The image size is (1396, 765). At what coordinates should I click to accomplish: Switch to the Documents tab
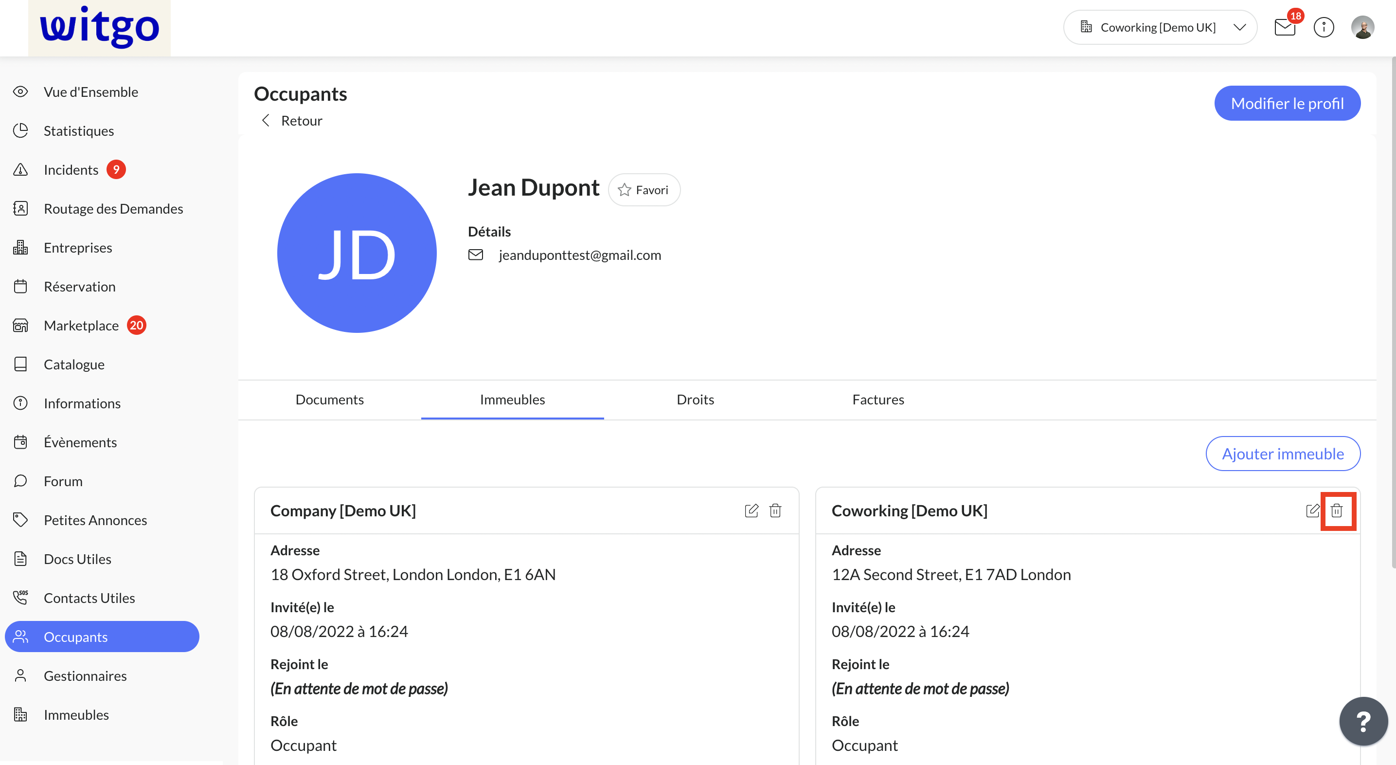(x=329, y=400)
